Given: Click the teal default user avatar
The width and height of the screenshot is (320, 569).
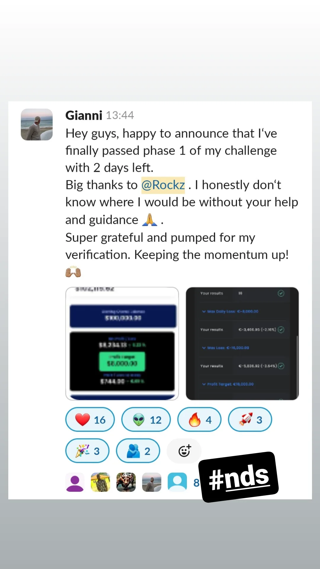Looking at the screenshot, I should tap(177, 482).
